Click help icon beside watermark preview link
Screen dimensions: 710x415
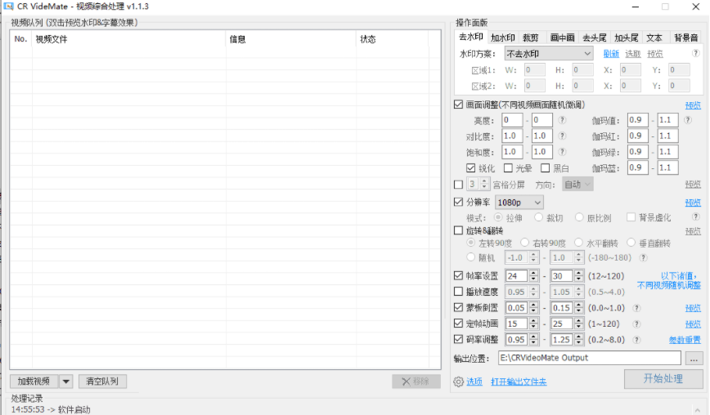(x=695, y=53)
